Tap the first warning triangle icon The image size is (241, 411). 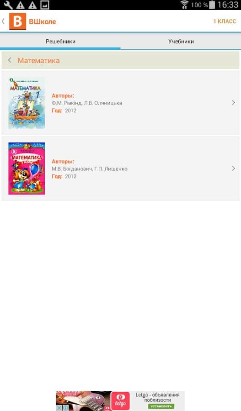pos(20,5)
